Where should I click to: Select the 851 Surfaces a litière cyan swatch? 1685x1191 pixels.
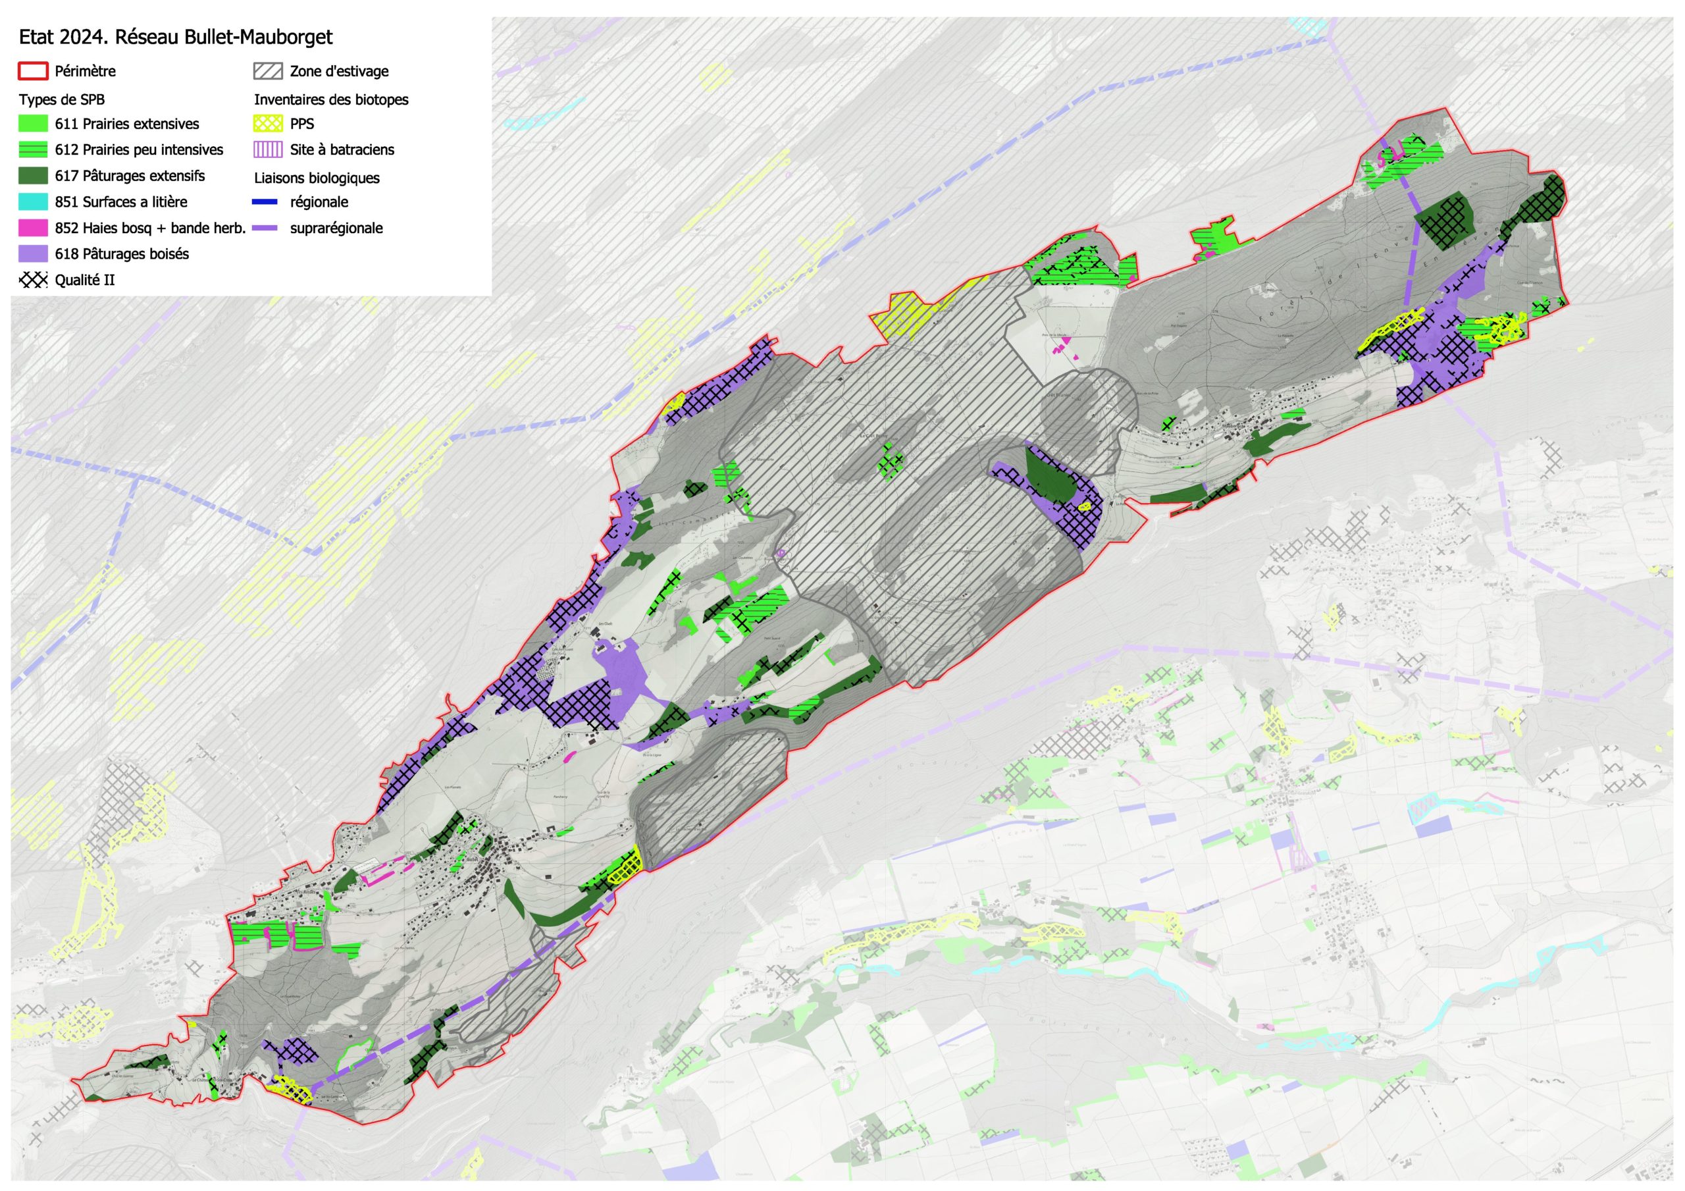(x=33, y=202)
